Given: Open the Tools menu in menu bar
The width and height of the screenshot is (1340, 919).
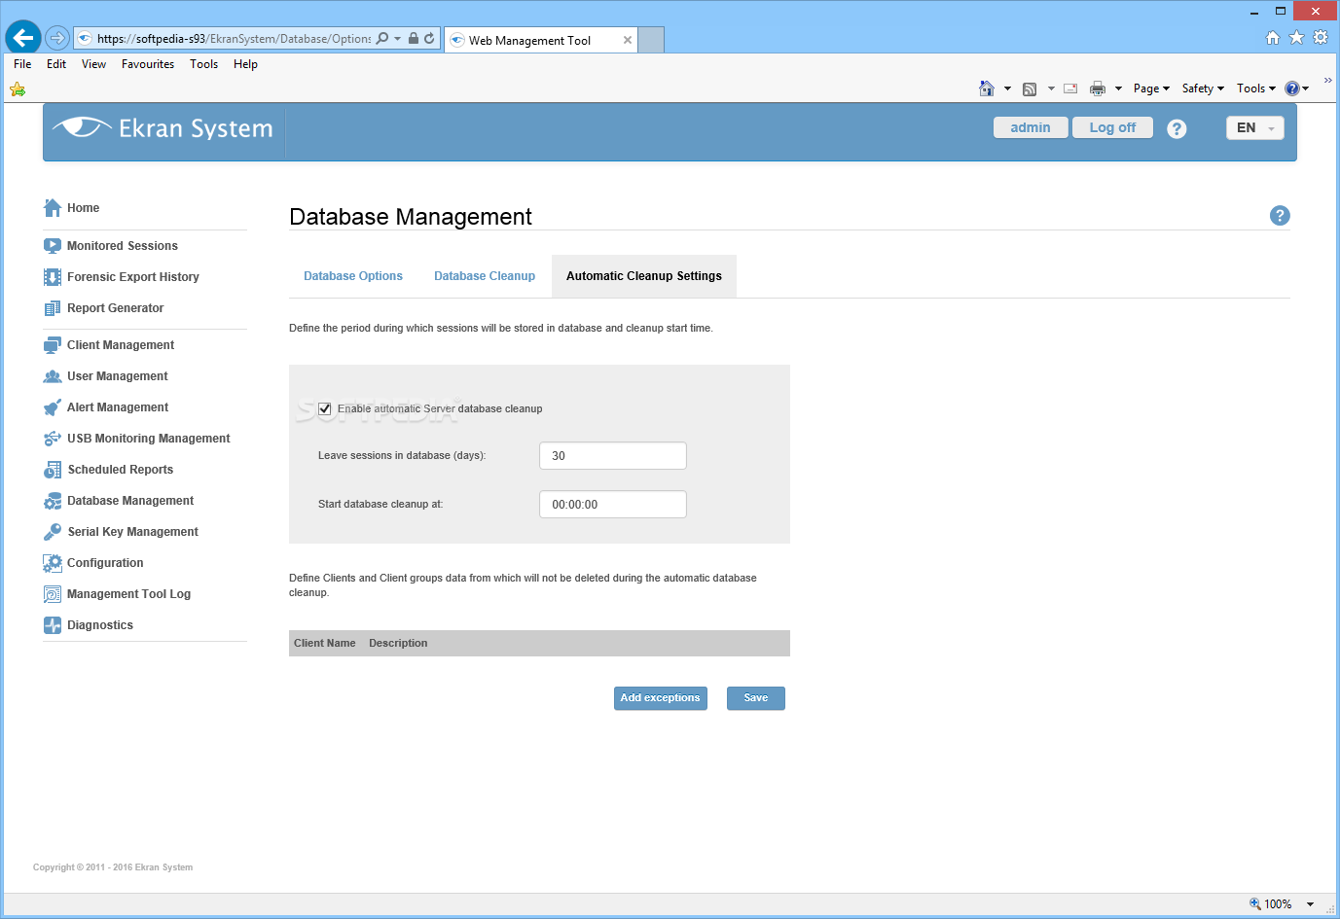Looking at the screenshot, I should [203, 64].
